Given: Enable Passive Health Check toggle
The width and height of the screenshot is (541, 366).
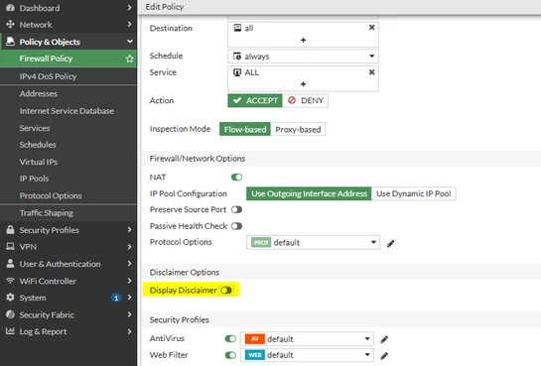Looking at the screenshot, I should (236, 226).
